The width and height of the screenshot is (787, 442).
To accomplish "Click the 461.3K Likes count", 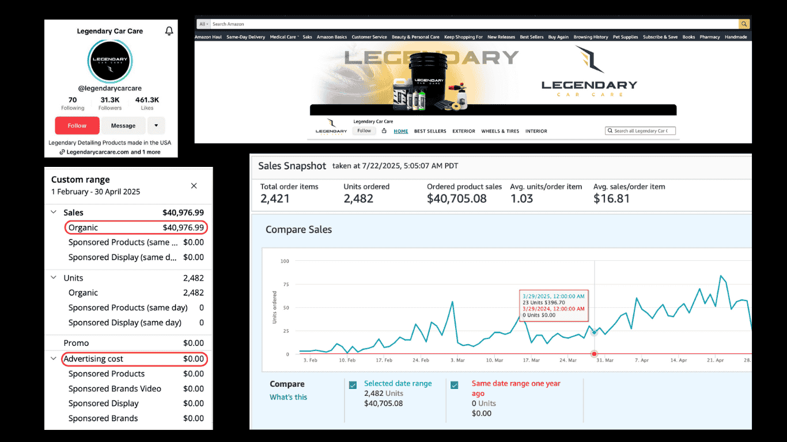I will [147, 103].
